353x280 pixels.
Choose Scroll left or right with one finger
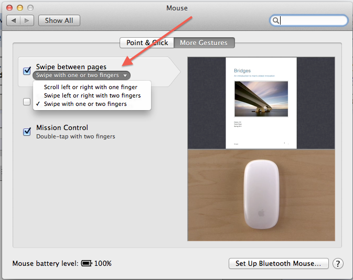[x=92, y=87]
